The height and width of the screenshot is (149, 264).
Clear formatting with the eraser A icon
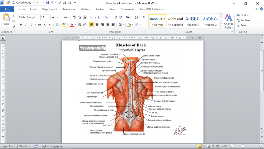pyautogui.click(x=74, y=17)
